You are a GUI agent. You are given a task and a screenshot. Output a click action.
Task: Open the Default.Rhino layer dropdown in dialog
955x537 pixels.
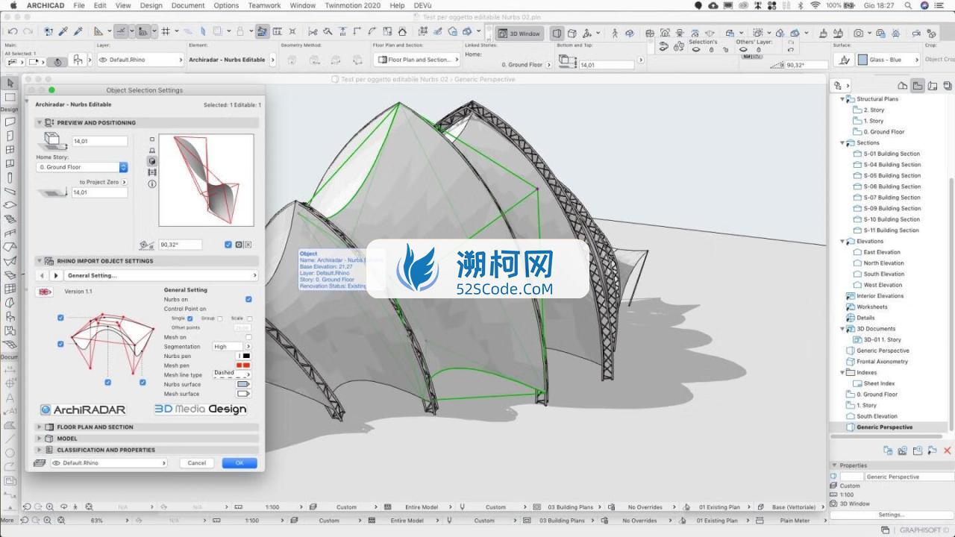(109, 463)
